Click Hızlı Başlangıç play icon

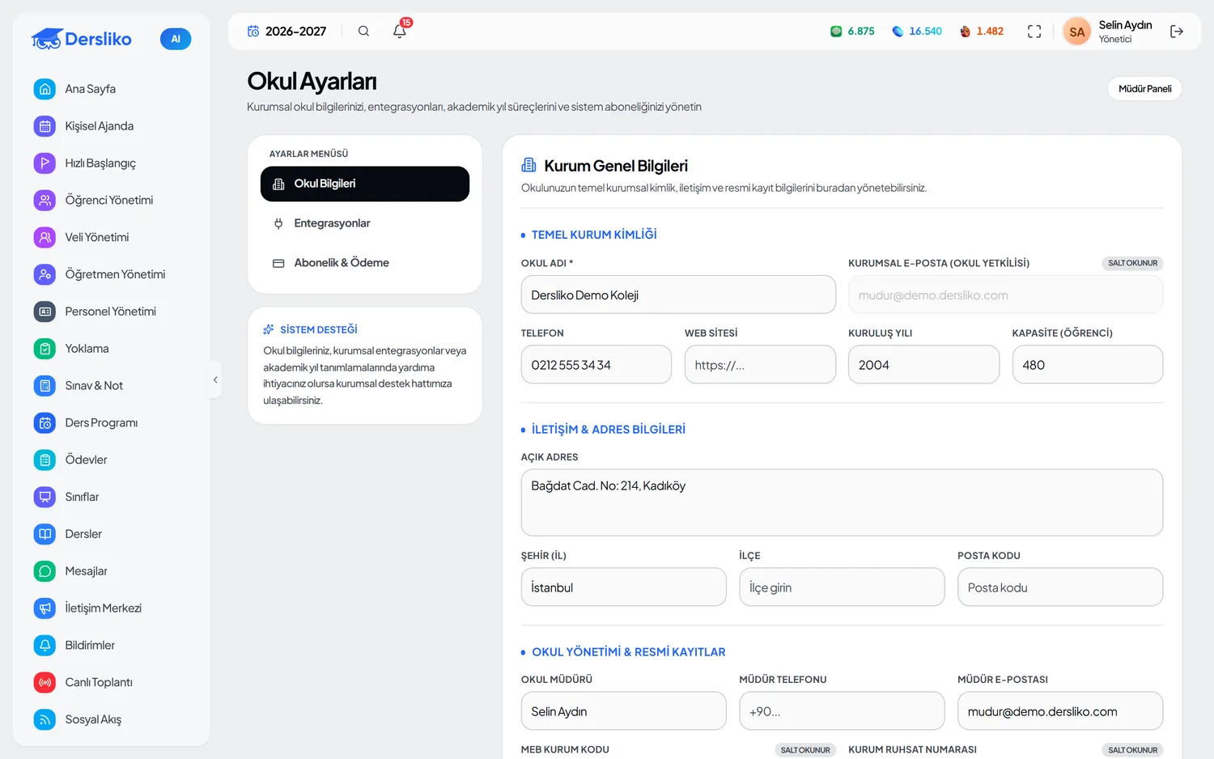[45, 163]
